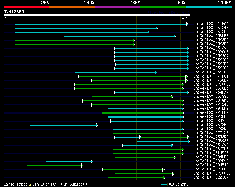Select the UniRef100_Q3KTL6 label
Image resolution: width=235 pixels, height=187 pixels.
coord(211,149)
